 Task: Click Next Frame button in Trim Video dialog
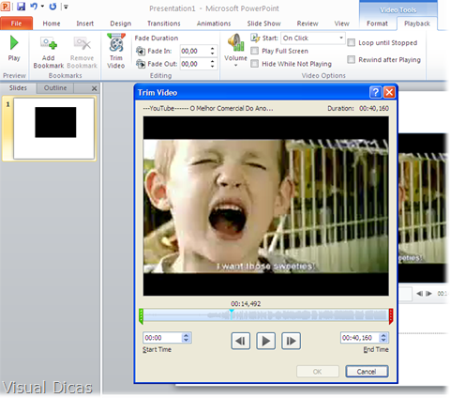click(291, 341)
